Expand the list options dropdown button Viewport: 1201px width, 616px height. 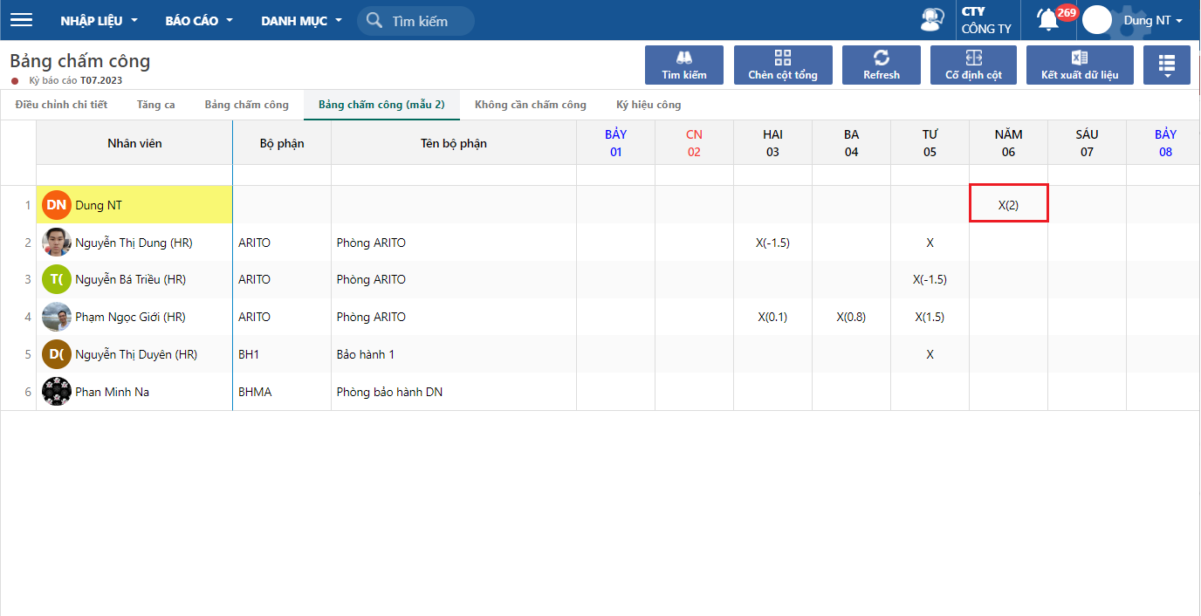click(x=1166, y=65)
